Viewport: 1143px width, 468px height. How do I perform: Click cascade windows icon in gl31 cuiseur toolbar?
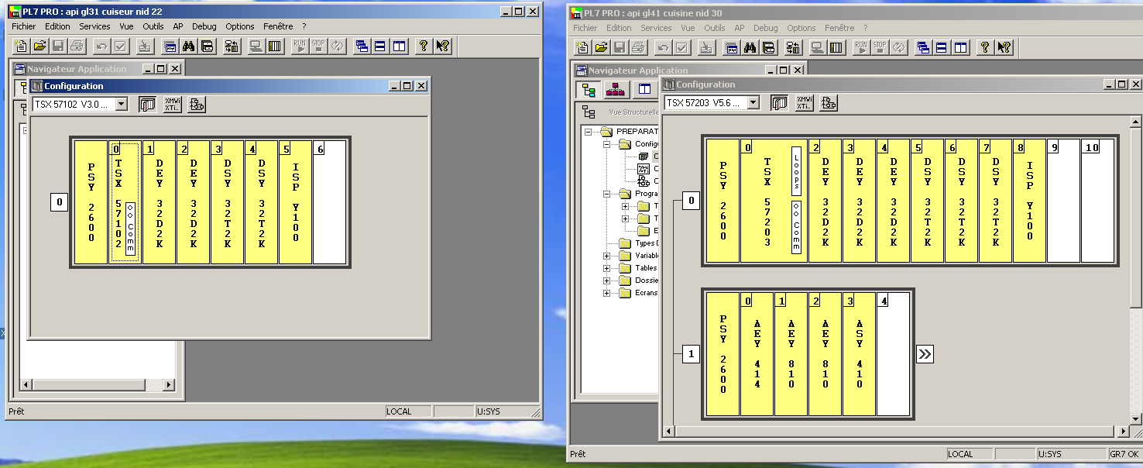point(362,46)
